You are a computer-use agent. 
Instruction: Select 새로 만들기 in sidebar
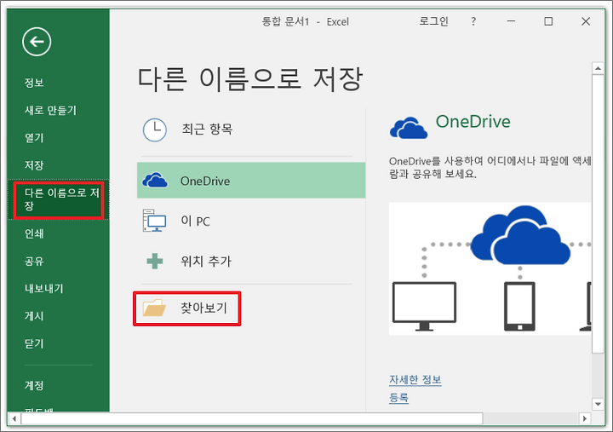[x=50, y=111]
